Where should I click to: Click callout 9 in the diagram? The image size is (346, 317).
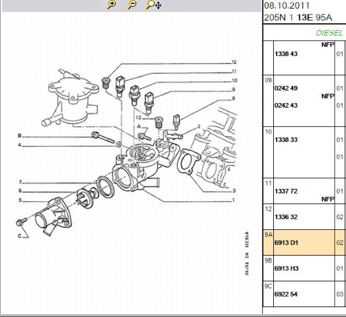coord(234,89)
